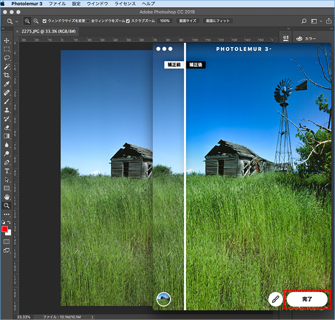Select the Lasso tool
The image size is (335, 320).
(x=7, y=58)
